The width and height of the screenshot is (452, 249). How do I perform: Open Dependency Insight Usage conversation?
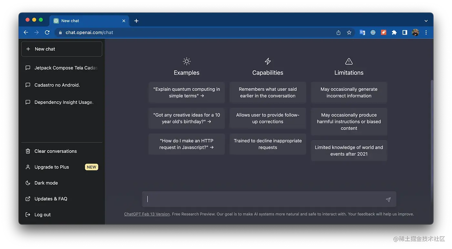(x=62, y=102)
